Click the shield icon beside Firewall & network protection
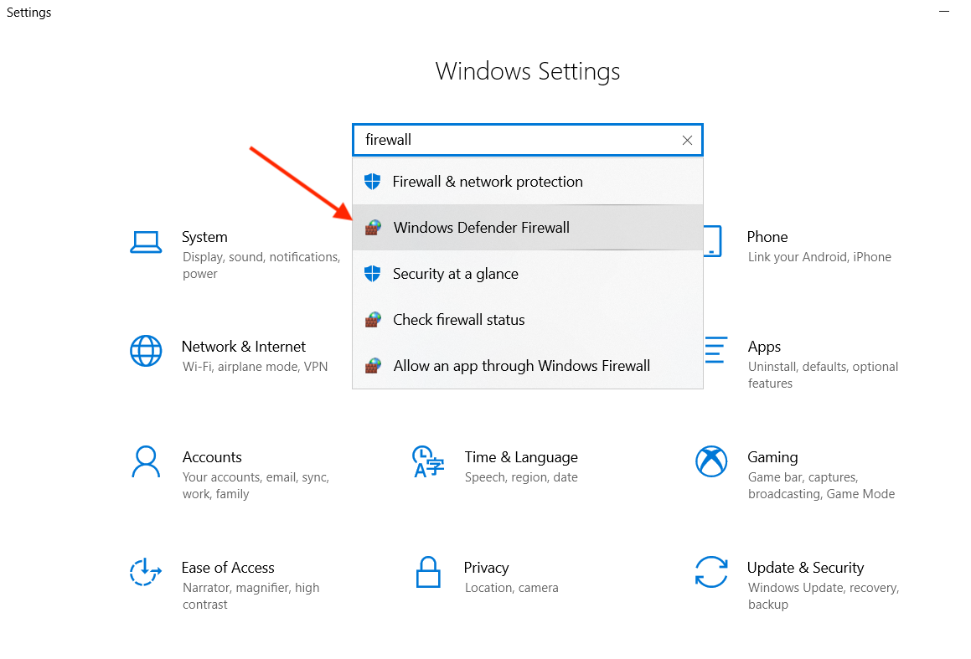The image size is (971, 659). (372, 182)
